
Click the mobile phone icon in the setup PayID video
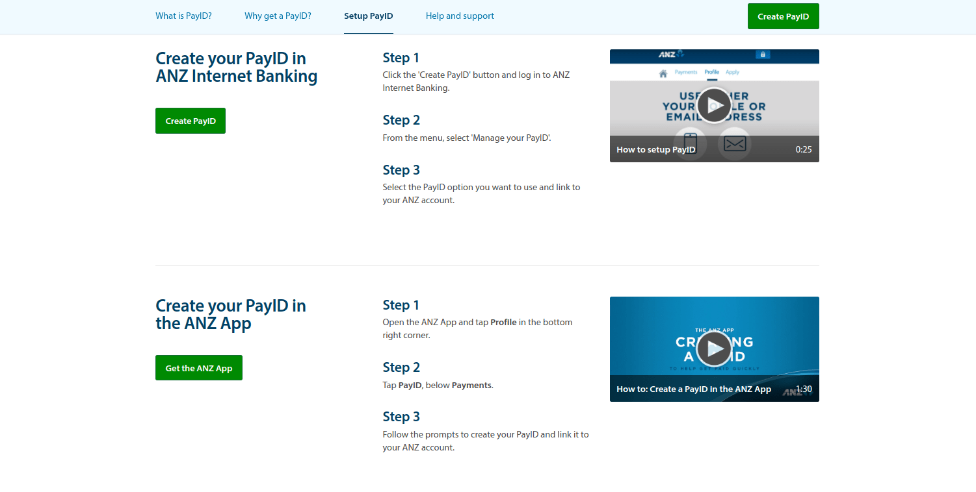coord(690,142)
